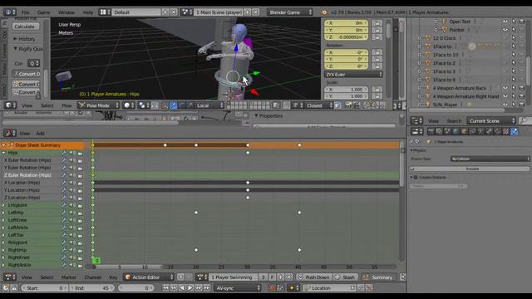Click the Render properties tab icon
532x299 pixels.
(x=431, y=131)
